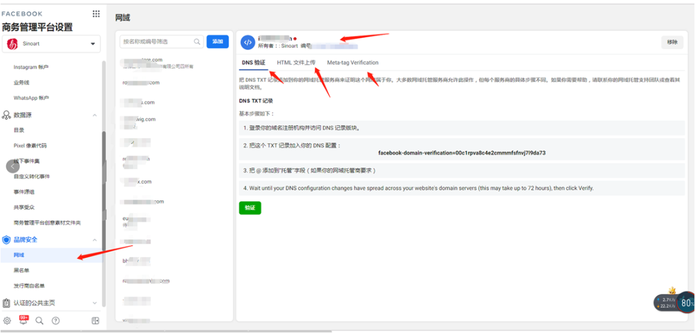
Task: Click the domain code icon in header
Action: [247, 42]
